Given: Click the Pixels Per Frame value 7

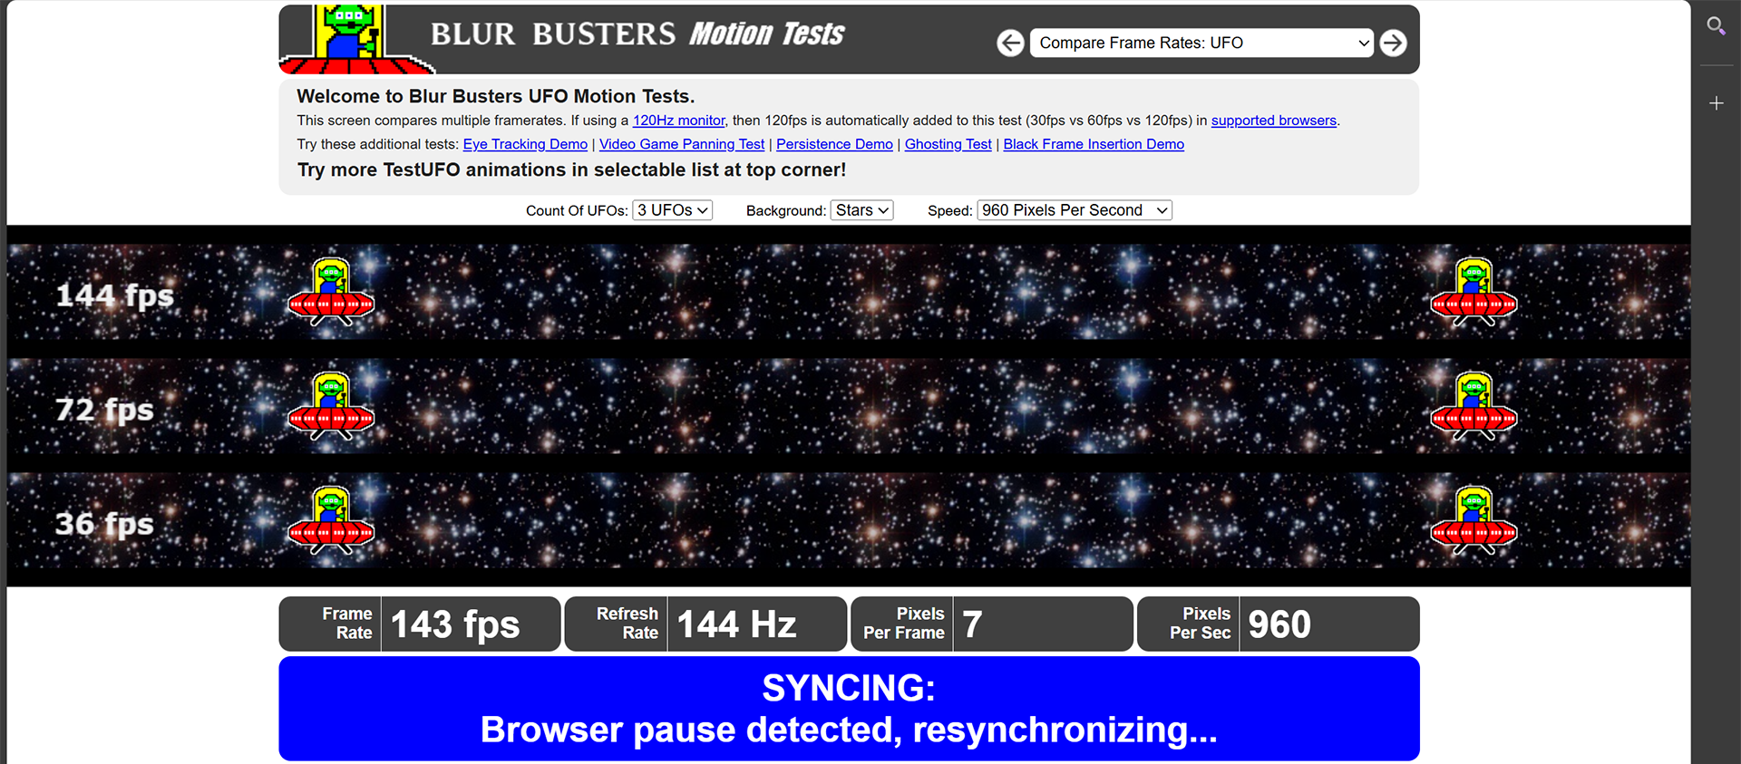Looking at the screenshot, I should [972, 624].
